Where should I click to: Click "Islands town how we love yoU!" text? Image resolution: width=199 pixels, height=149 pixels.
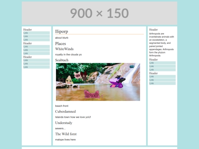[x=73, y=117]
